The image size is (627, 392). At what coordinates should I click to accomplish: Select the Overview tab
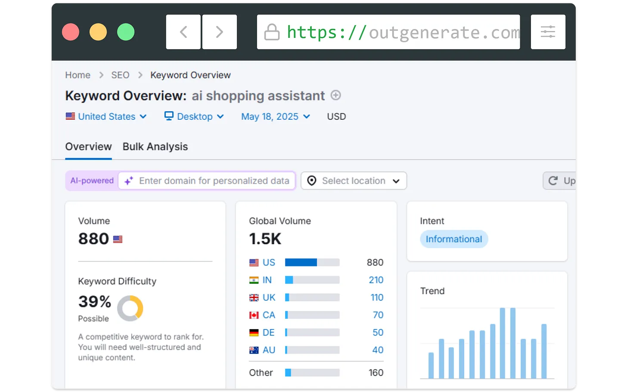coord(88,146)
